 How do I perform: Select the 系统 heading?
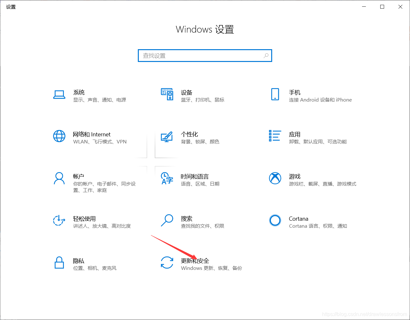79,92
